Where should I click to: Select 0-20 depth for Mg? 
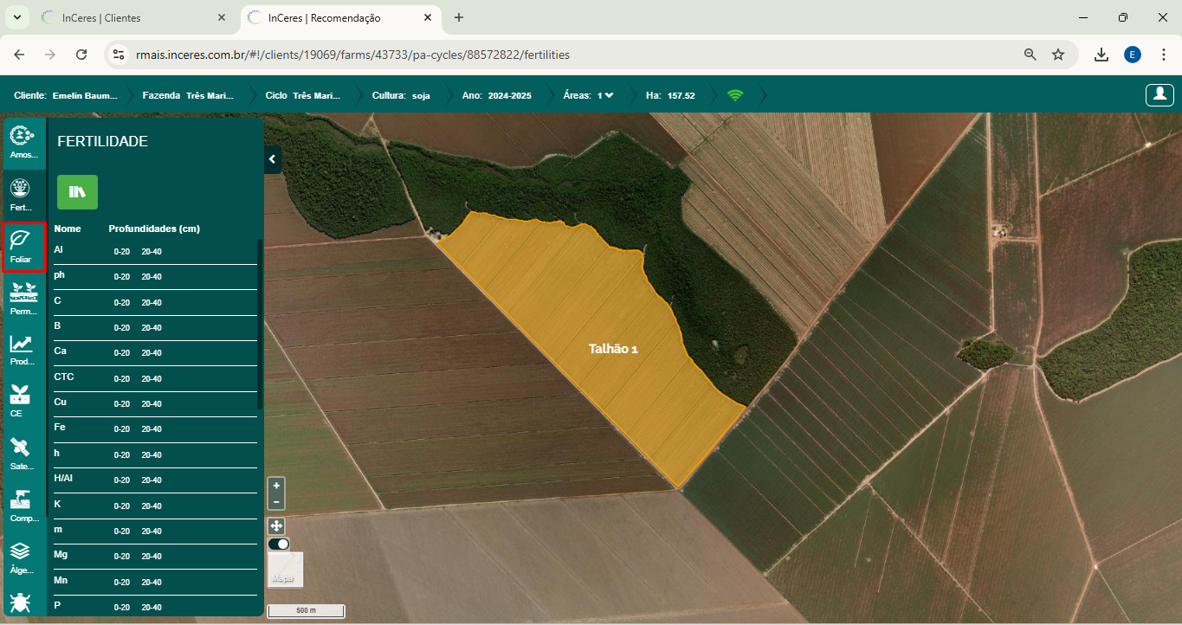pos(122,557)
